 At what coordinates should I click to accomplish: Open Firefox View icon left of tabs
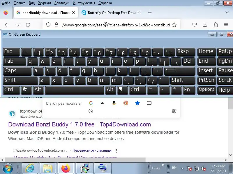pyautogui.click(x=6, y=13)
